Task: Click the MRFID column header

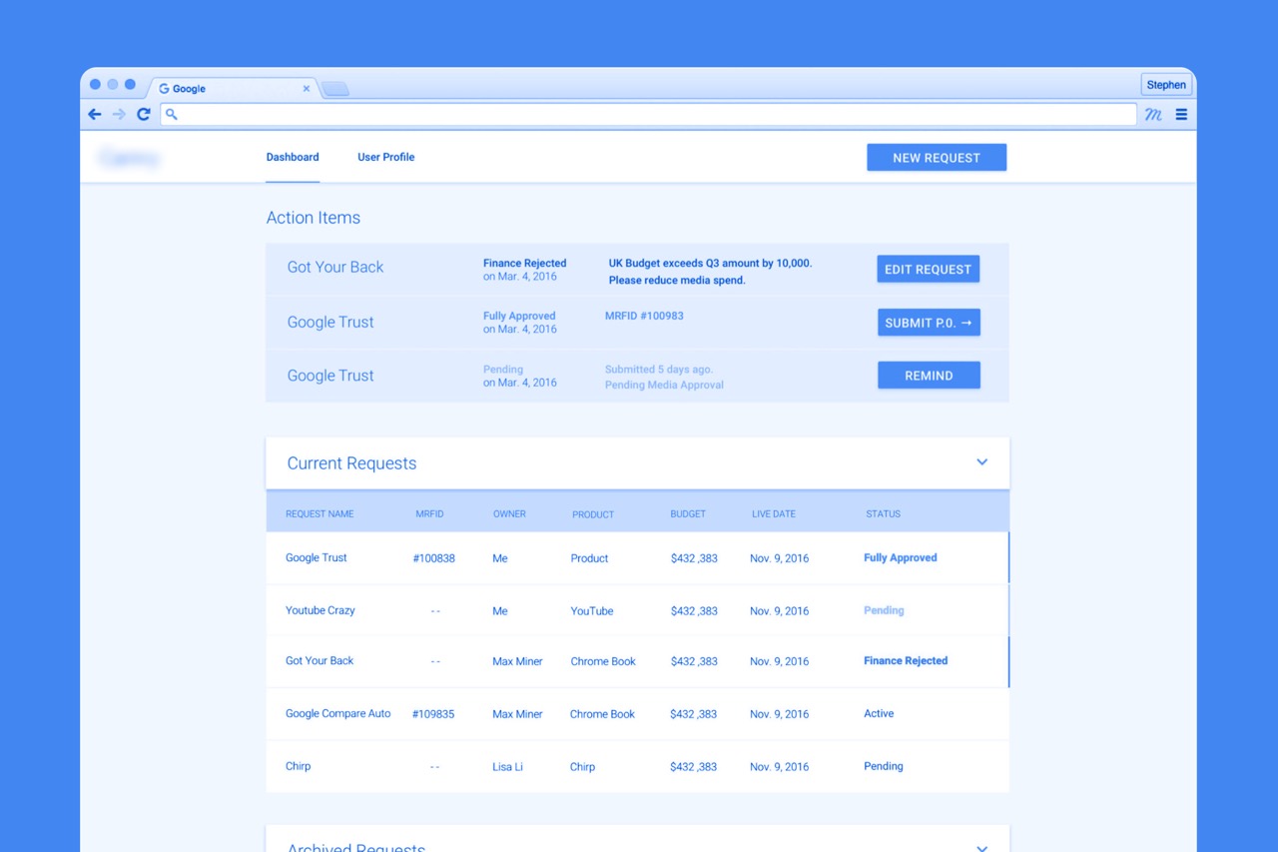Action: point(429,514)
